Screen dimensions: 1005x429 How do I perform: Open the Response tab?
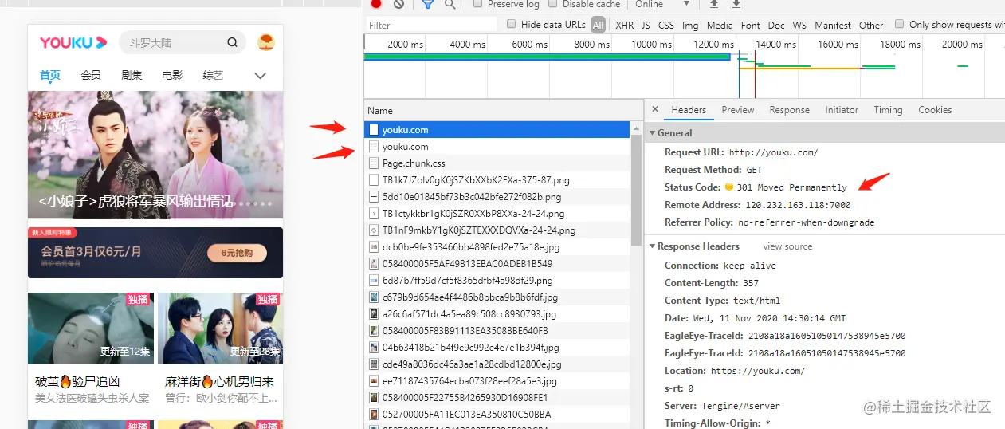coord(790,110)
